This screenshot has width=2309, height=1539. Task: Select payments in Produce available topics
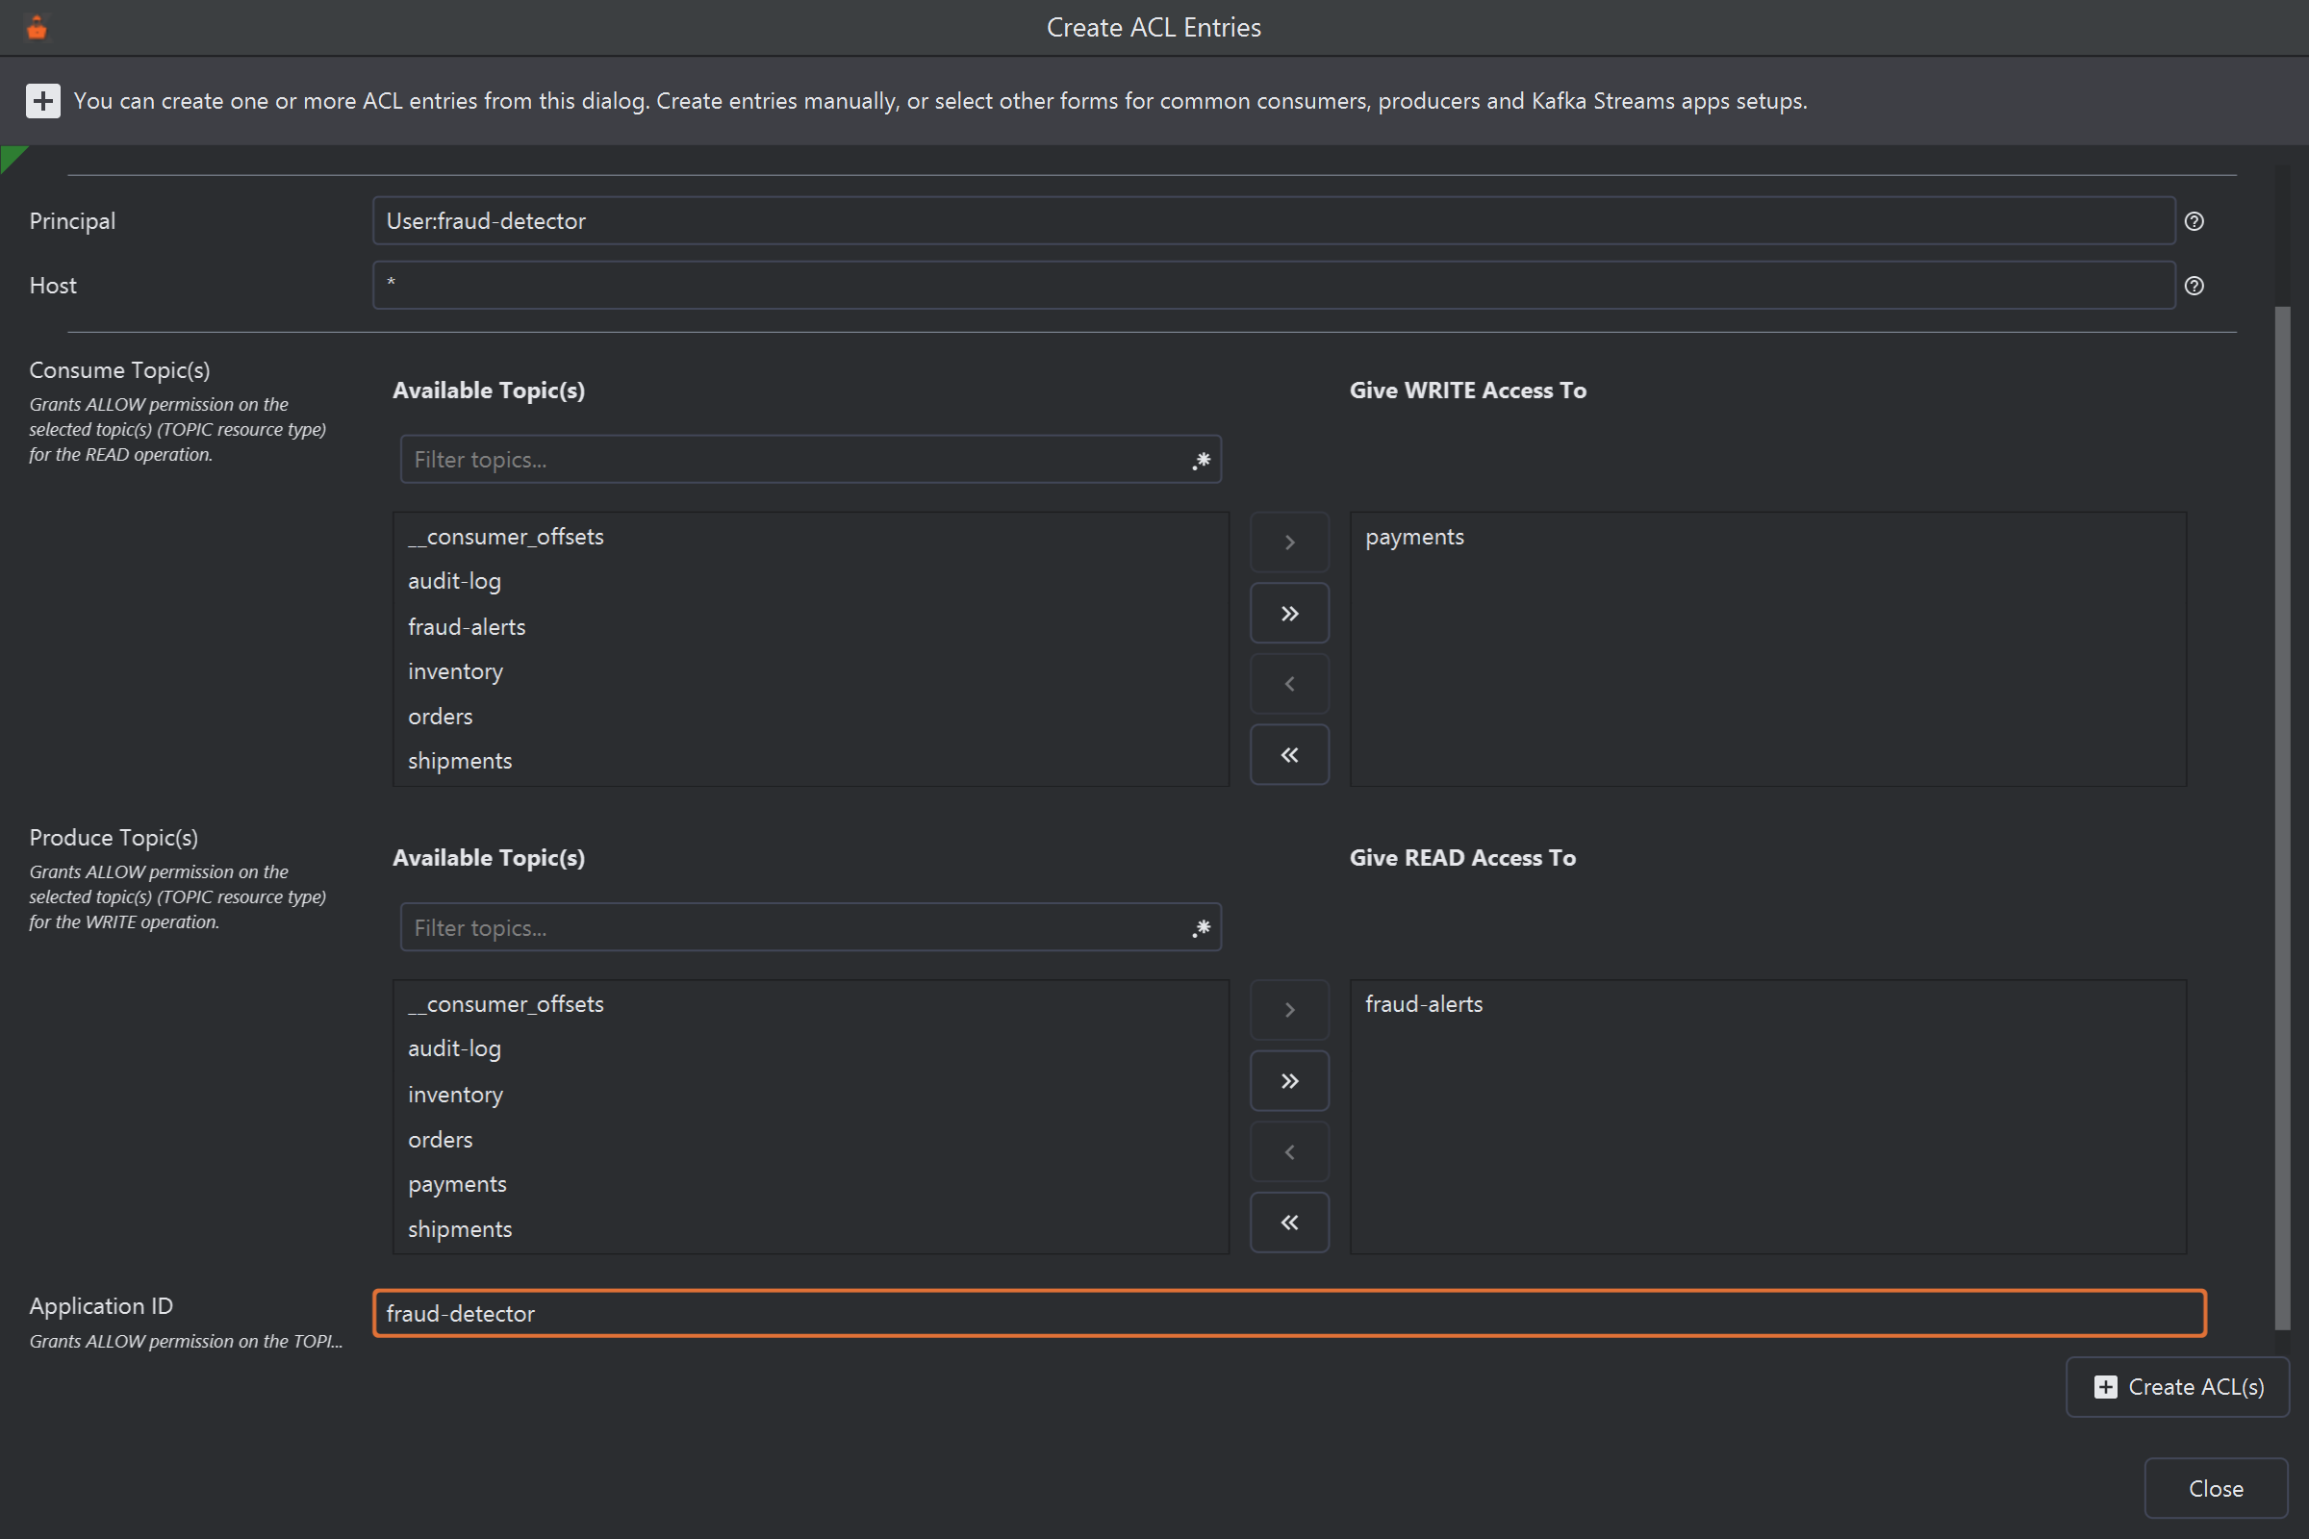[810, 1184]
